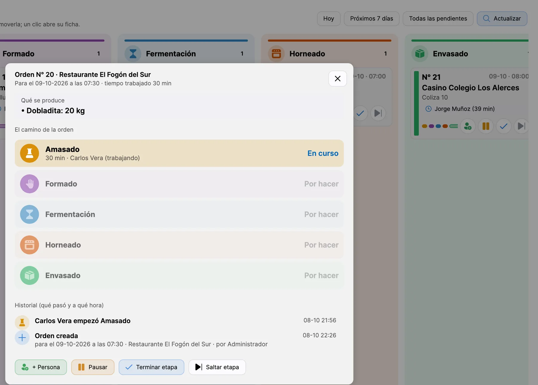
Task: Click the Horneado label in the order path
Action: pos(63,245)
